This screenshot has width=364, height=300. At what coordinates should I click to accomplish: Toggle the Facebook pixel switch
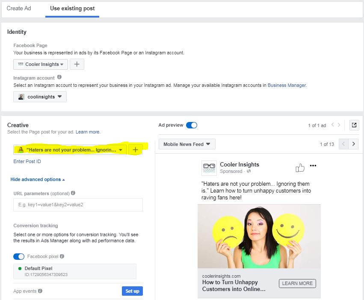(x=19, y=257)
